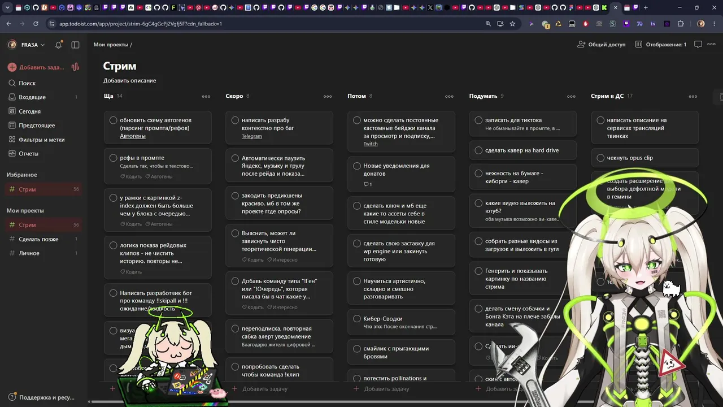The width and height of the screenshot is (723, 407).
Task: Click the Автогены link in the first card
Action: (x=133, y=136)
